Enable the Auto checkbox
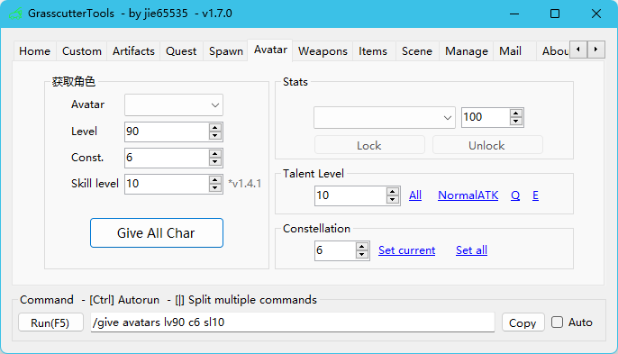The height and width of the screenshot is (354, 618). tap(557, 322)
